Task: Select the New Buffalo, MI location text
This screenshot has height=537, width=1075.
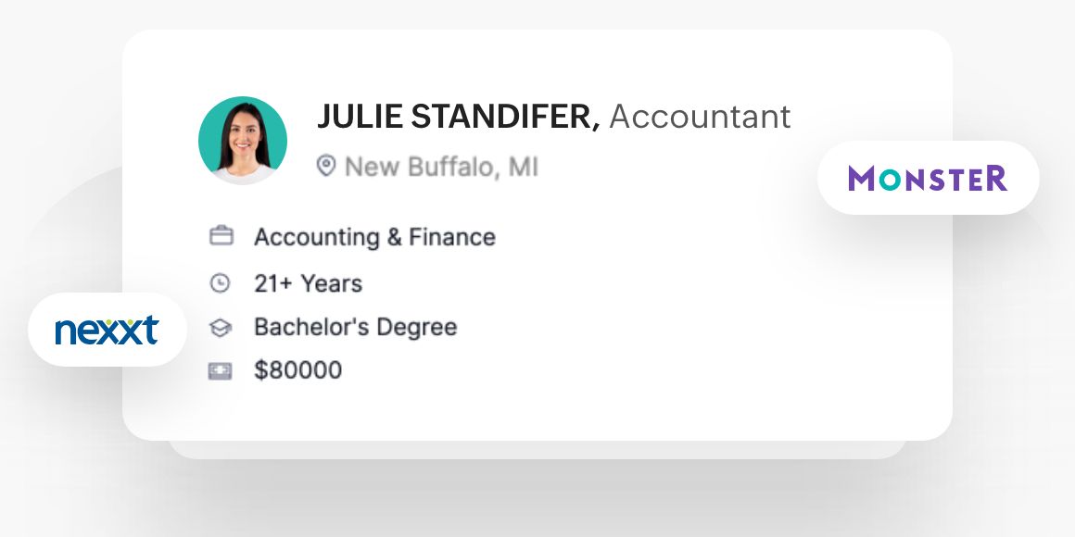Action: point(441,168)
